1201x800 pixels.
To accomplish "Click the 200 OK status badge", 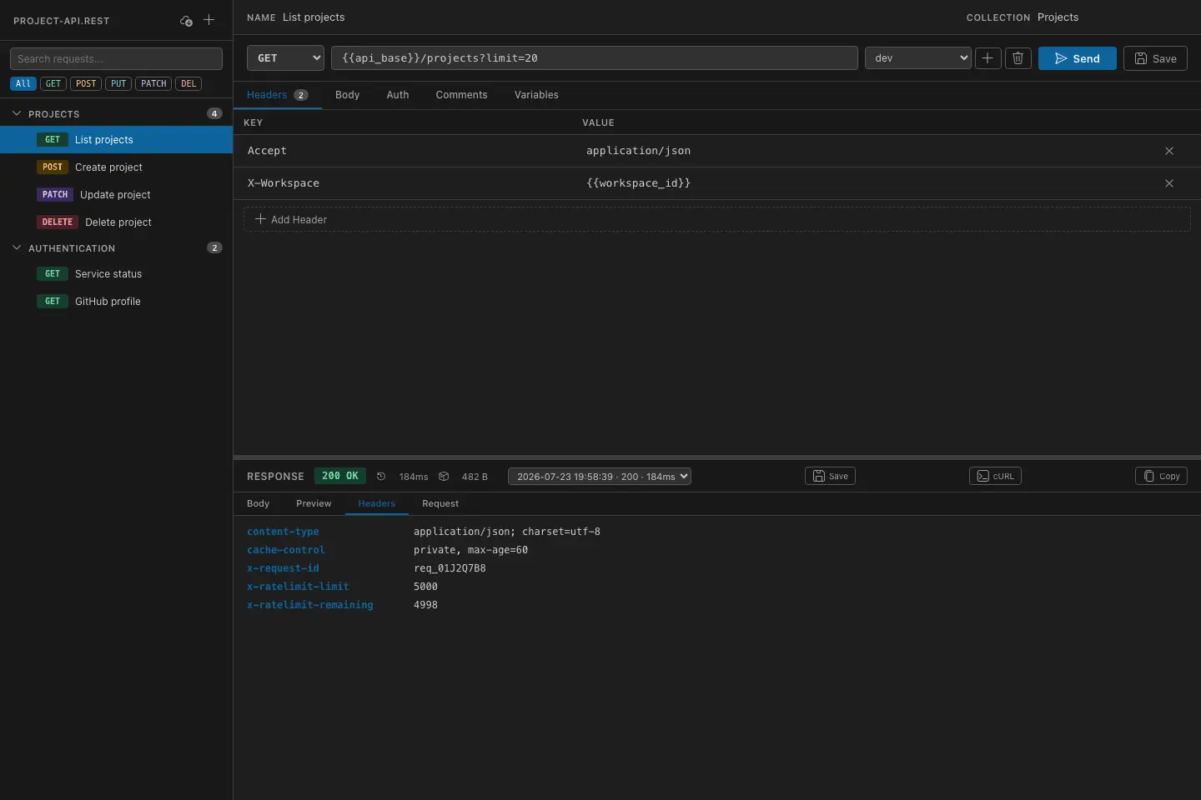I will click(x=340, y=476).
